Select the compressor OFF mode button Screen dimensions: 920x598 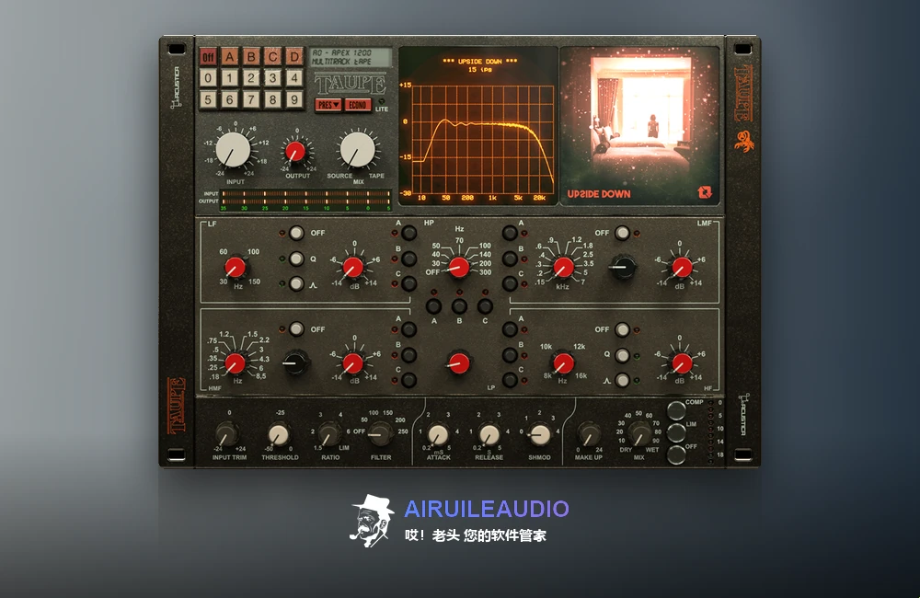point(676,454)
